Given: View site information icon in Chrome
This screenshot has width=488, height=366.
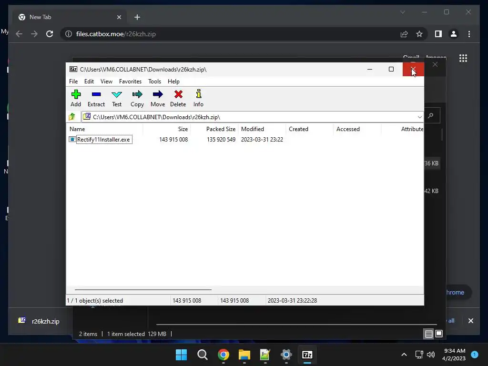Looking at the screenshot, I should [69, 34].
